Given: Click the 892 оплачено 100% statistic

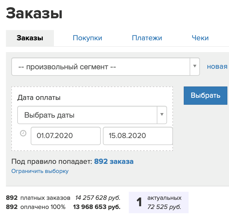Looking at the screenshot, I should 36,207.
